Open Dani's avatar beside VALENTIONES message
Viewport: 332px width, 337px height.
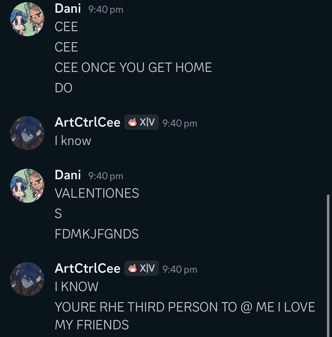pyautogui.click(x=27, y=186)
